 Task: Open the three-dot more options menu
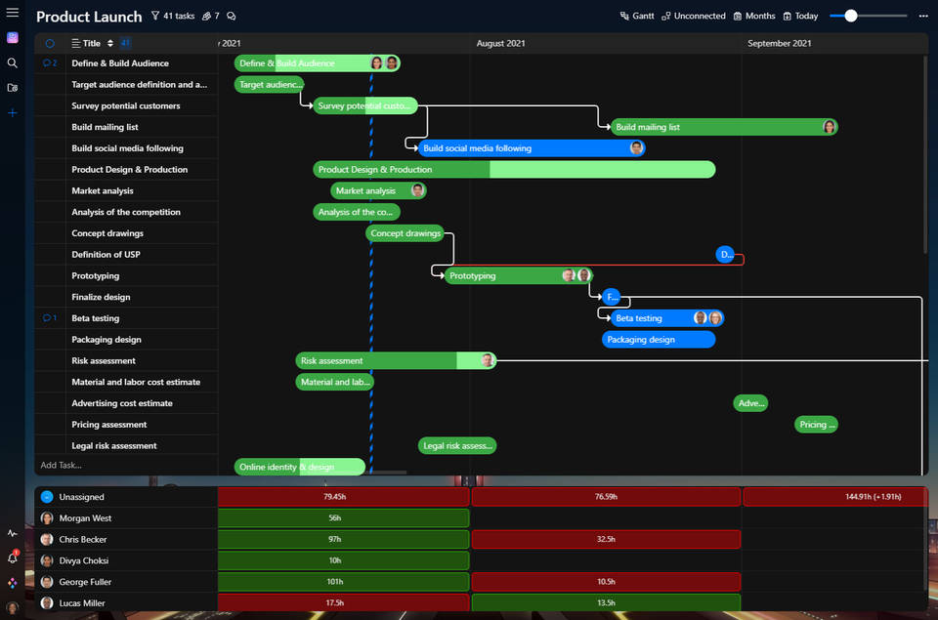(x=923, y=17)
